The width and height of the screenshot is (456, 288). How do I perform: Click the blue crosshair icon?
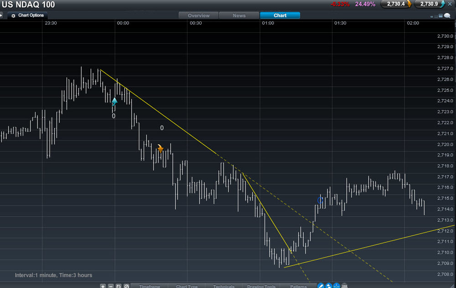click(x=337, y=286)
